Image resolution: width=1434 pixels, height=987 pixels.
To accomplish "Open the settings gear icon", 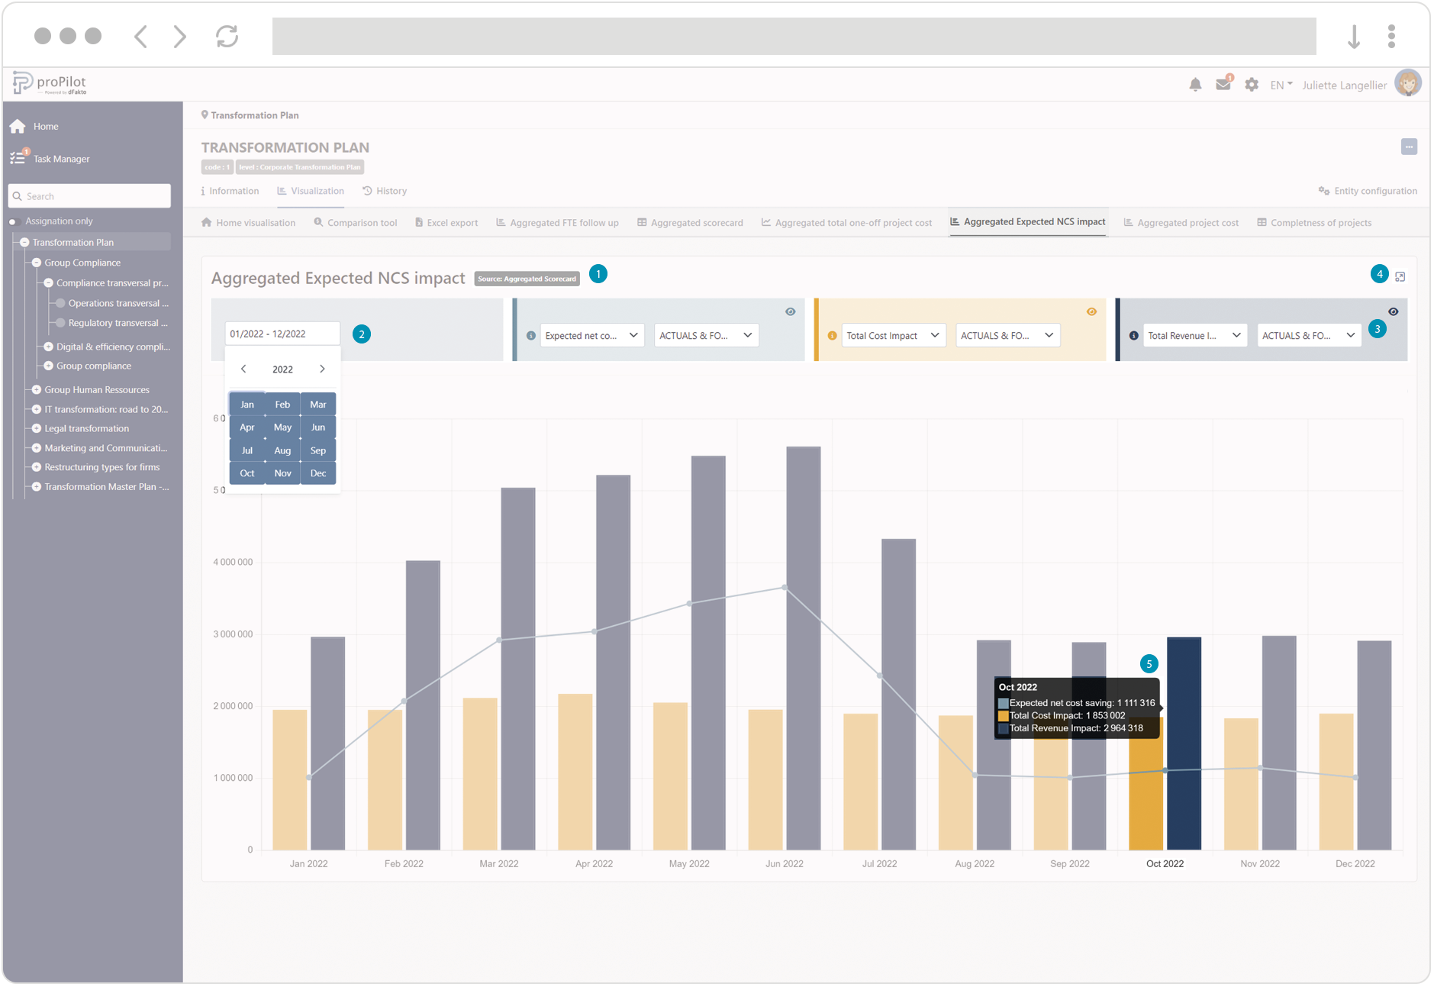I will pyautogui.click(x=1252, y=85).
